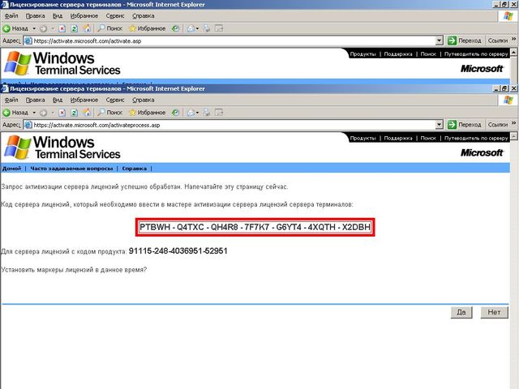This screenshot has height=389, width=519.
Task: Click product ID 91115-248-4036951-52951
Action: (178, 251)
